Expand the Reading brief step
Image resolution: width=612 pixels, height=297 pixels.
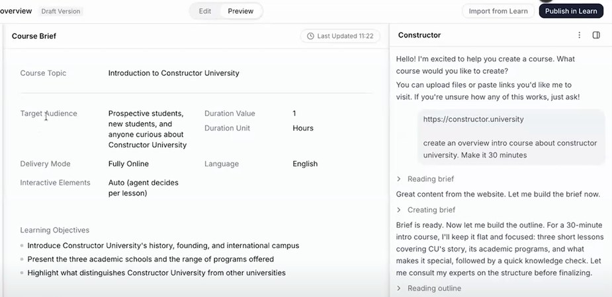[x=425, y=179]
